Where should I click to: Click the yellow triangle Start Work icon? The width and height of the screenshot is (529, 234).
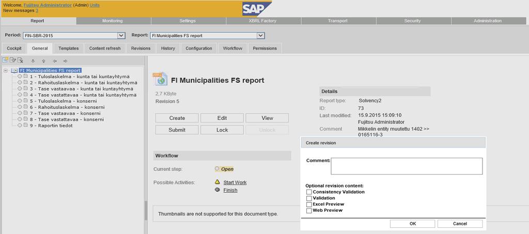click(x=217, y=182)
